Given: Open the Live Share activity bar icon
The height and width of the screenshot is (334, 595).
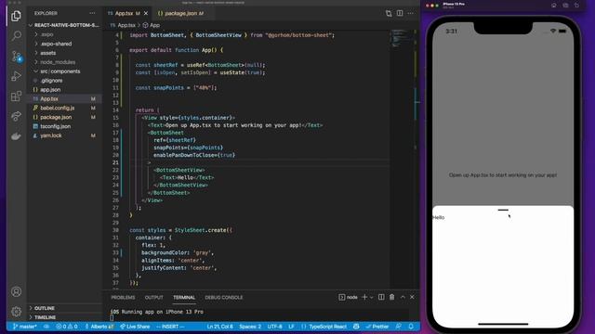Looking at the screenshot, I should tap(16, 116).
